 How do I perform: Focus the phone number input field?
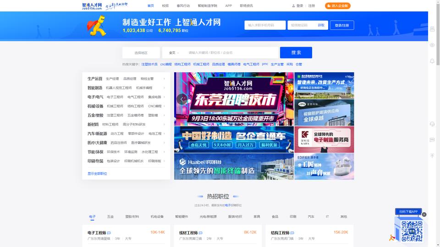click(x=265, y=25)
